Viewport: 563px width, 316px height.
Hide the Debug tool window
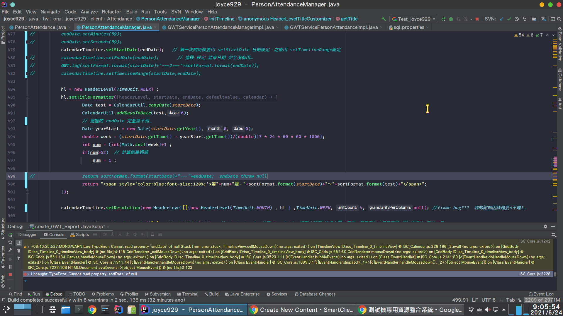pos(553,226)
